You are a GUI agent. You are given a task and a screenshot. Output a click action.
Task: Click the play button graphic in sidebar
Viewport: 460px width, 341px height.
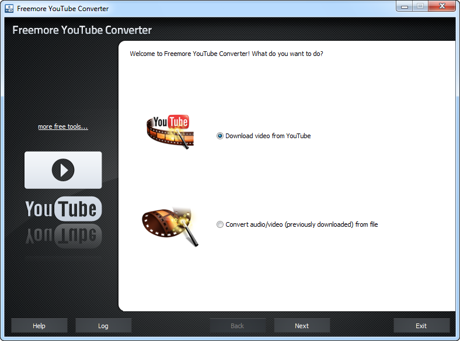(x=63, y=170)
